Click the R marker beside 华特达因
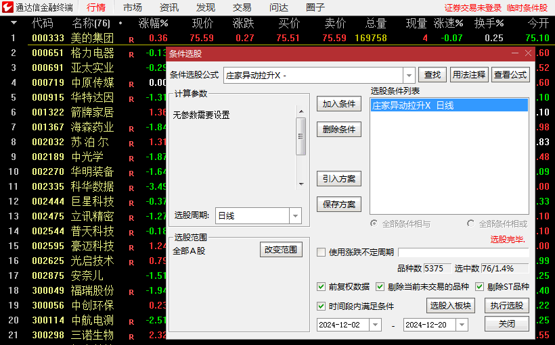555x345 pixels. pyautogui.click(x=131, y=99)
